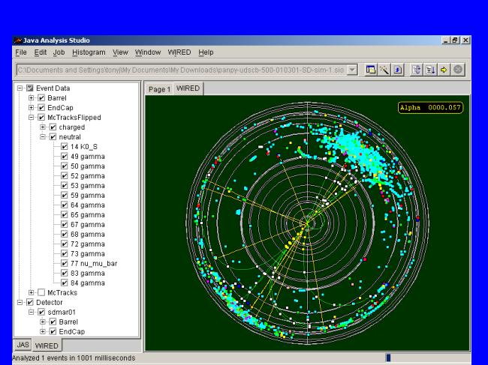488x365 pixels.
Task: Click the Java Analysis Studio title icon
Action: pos(19,40)
